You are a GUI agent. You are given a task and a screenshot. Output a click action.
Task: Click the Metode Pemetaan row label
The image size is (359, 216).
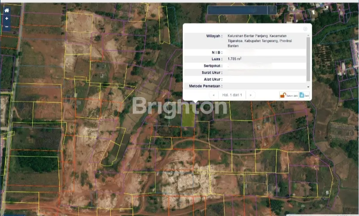(x=206, y=86)
